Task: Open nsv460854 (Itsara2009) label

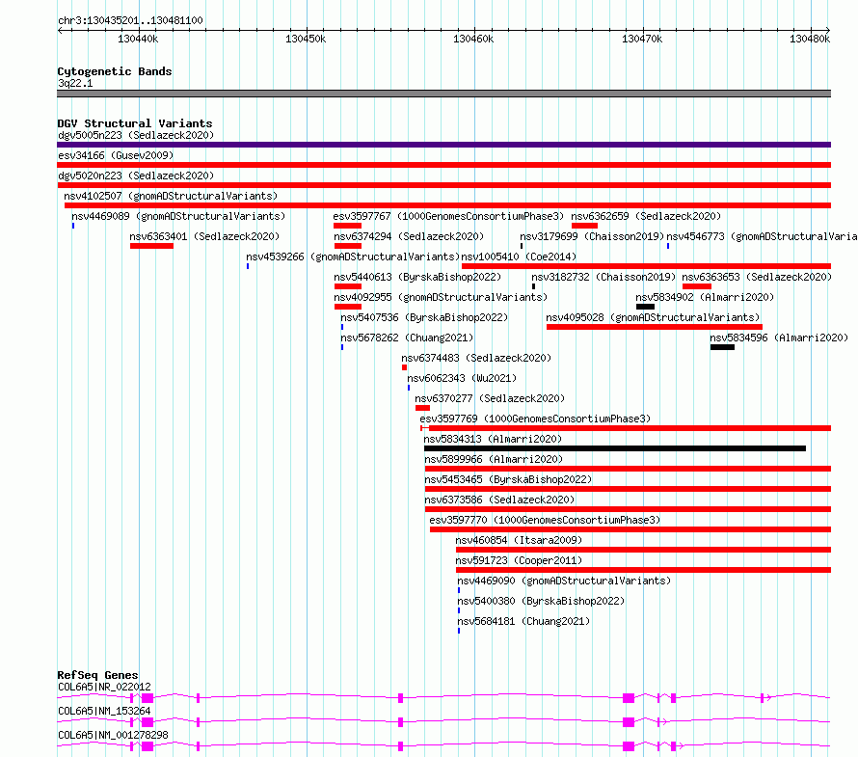Action: tap(519, 540)
